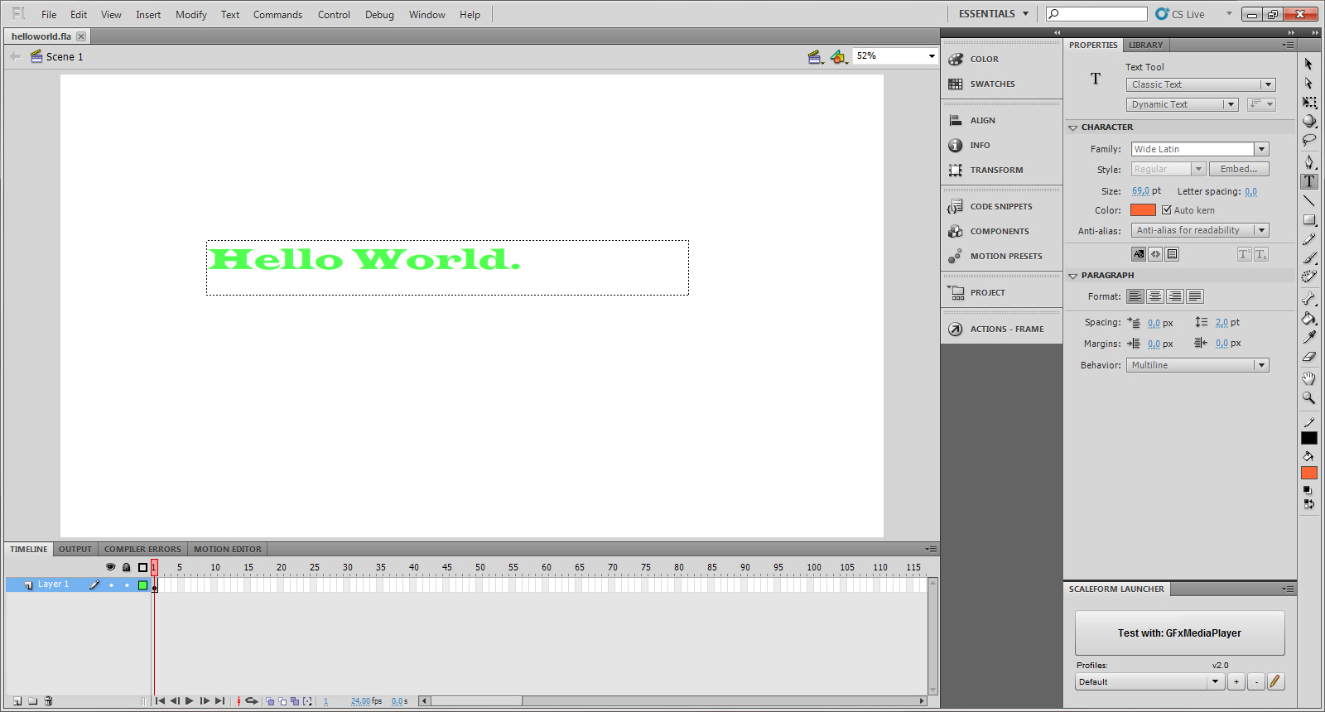Open the Anti-alias dropdown
1325x712 pixels.
coord(1261,230)
